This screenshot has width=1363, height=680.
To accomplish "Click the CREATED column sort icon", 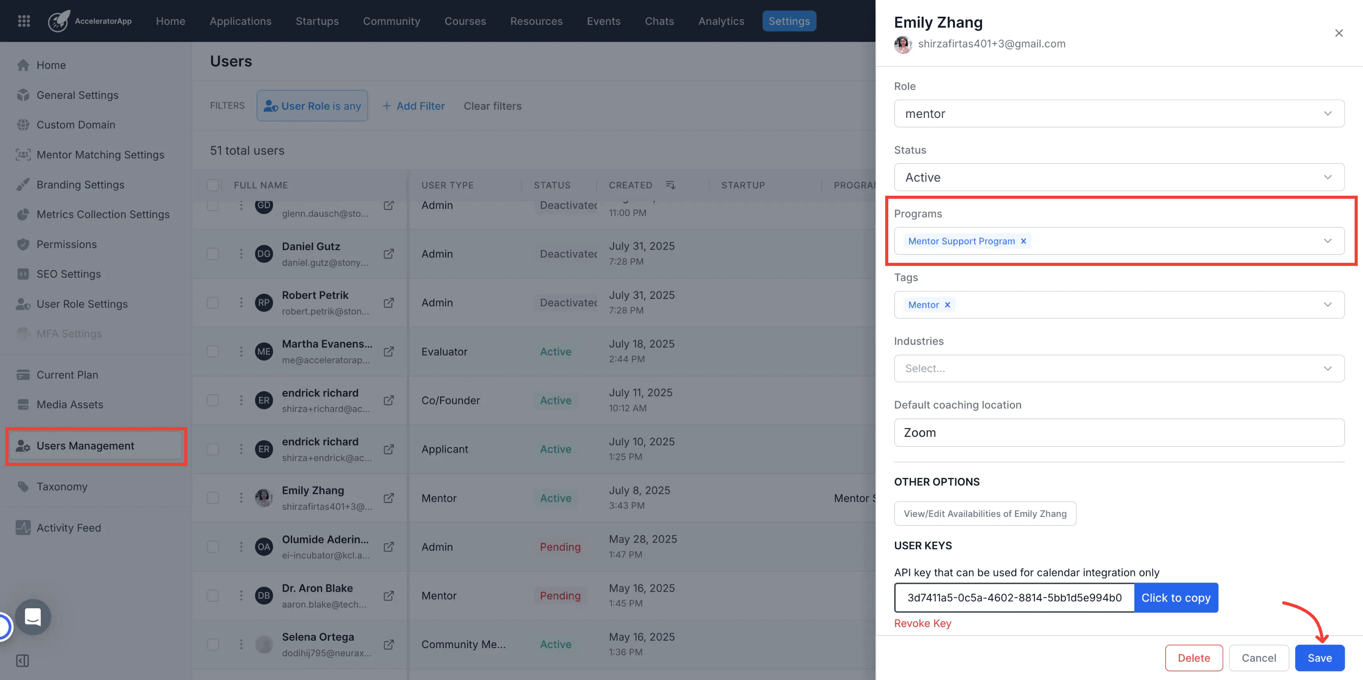I will (670, 185).
